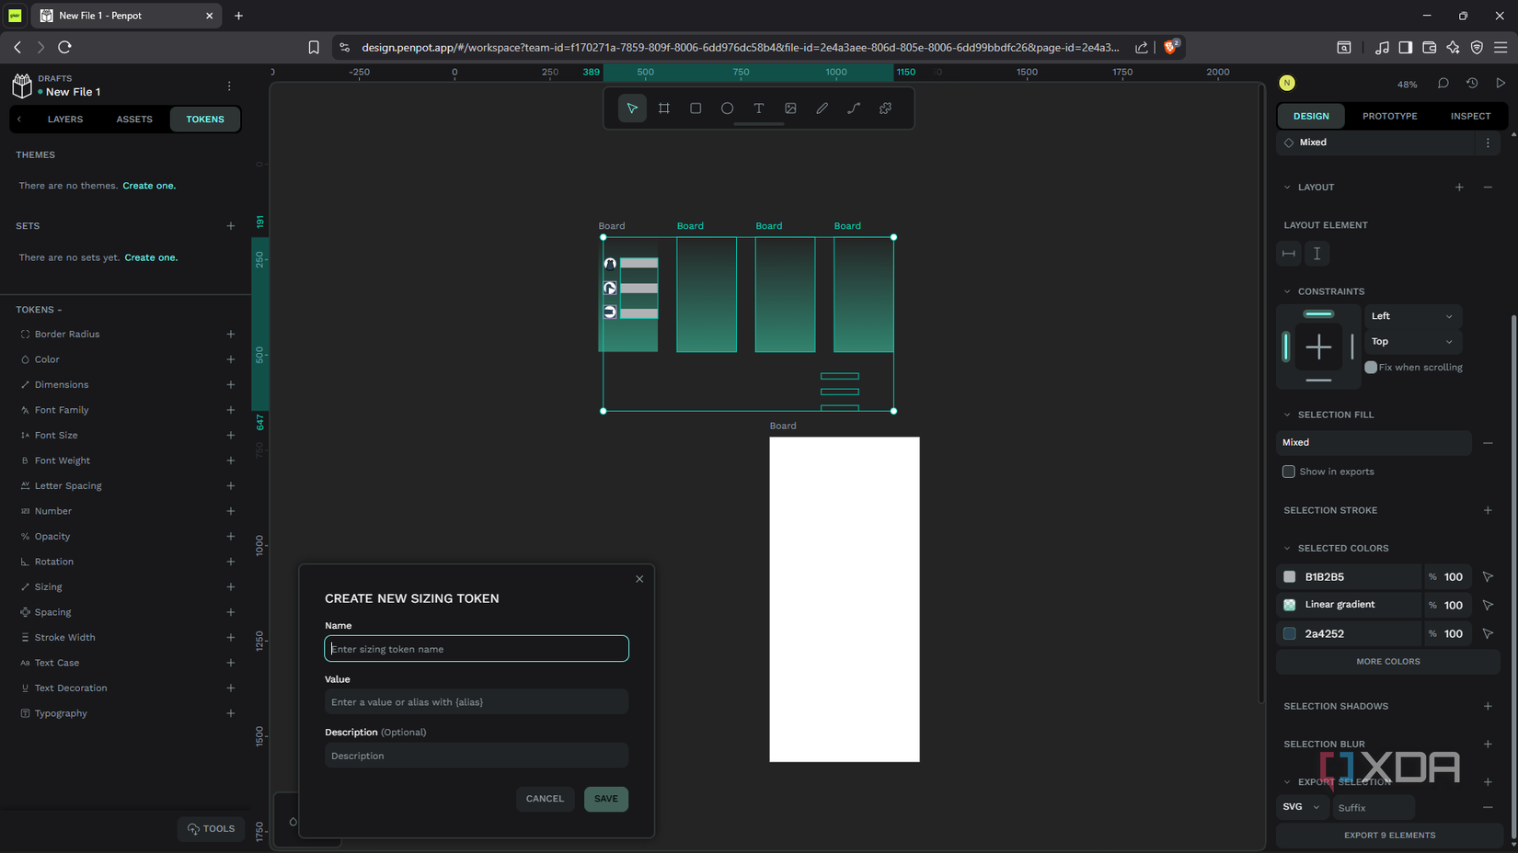This screenshot has width=1518, height=853.
Task: Open the Design tab
Action: coord(1311,116)
